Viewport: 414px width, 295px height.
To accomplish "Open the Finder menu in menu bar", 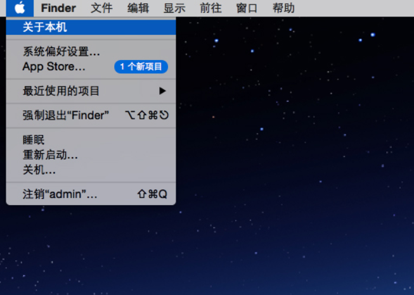I will pyautogui.click(x=58, y=8).
